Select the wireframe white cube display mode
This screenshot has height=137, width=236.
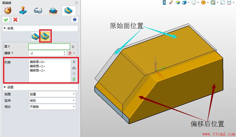tap(194, 3)
